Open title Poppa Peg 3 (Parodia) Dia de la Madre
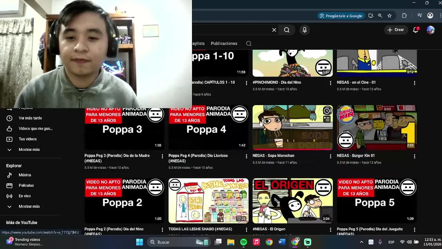Viewport: 442px width, 249px height. (117, 158)
